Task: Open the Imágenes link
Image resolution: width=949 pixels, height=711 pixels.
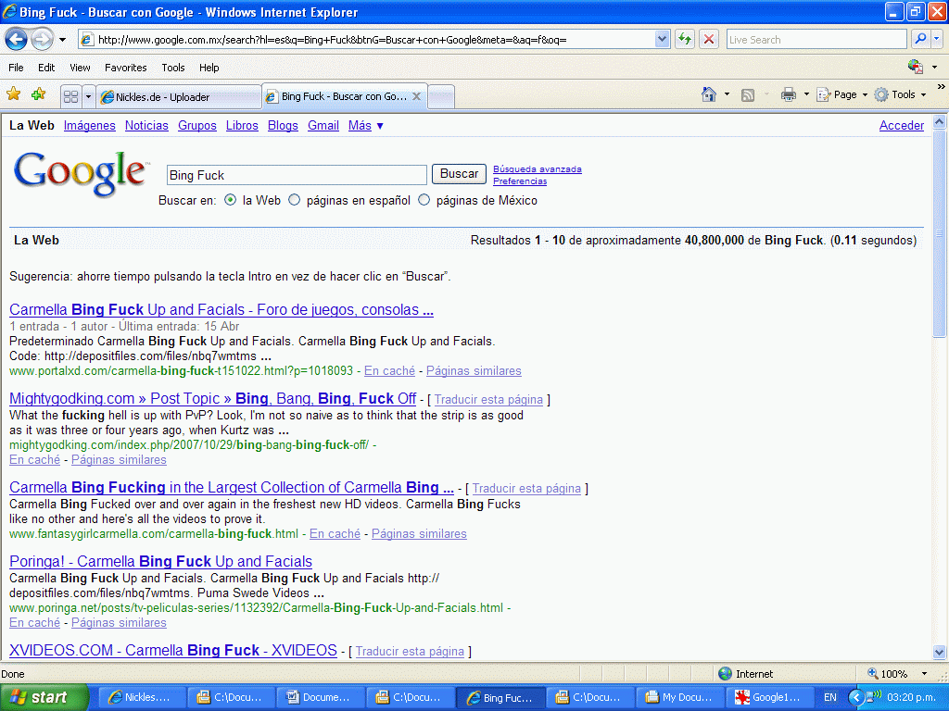Action: [90, 125]
